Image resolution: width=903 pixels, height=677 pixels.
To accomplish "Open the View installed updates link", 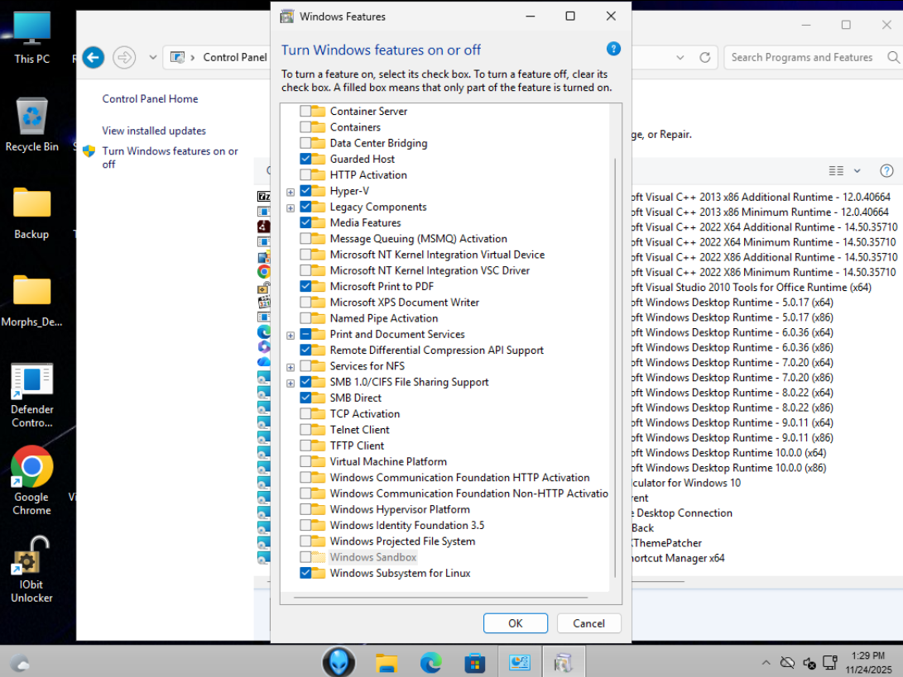I will click(x=154, y=131).
